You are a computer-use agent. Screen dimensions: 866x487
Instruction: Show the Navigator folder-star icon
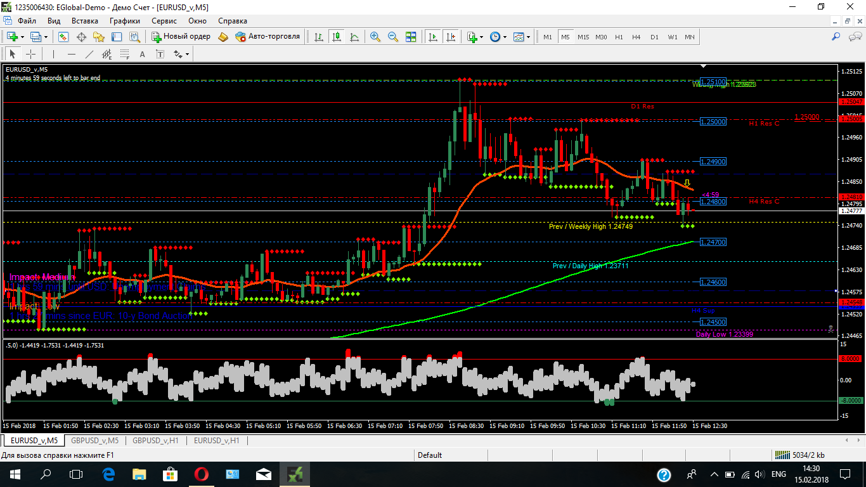[98, 37]
